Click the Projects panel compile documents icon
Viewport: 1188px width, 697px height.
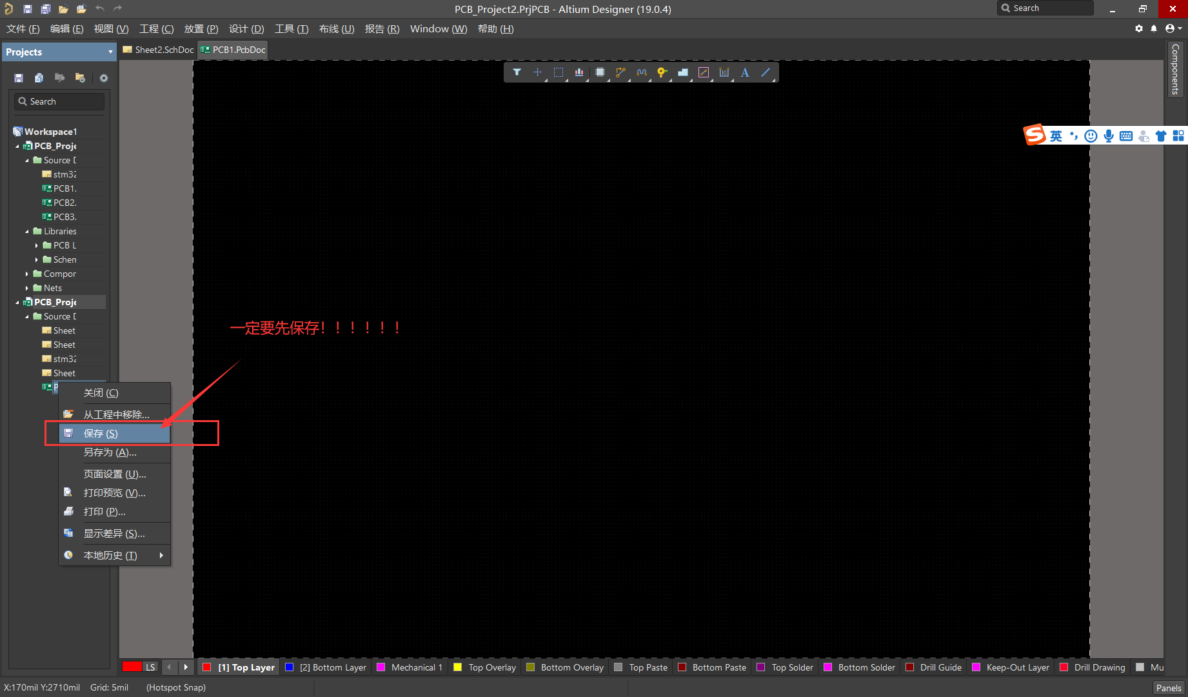pos(39,78)
